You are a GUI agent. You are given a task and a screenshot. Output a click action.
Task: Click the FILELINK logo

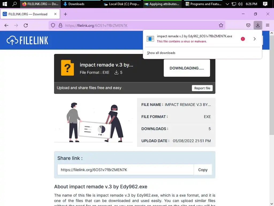click(27, 40)
